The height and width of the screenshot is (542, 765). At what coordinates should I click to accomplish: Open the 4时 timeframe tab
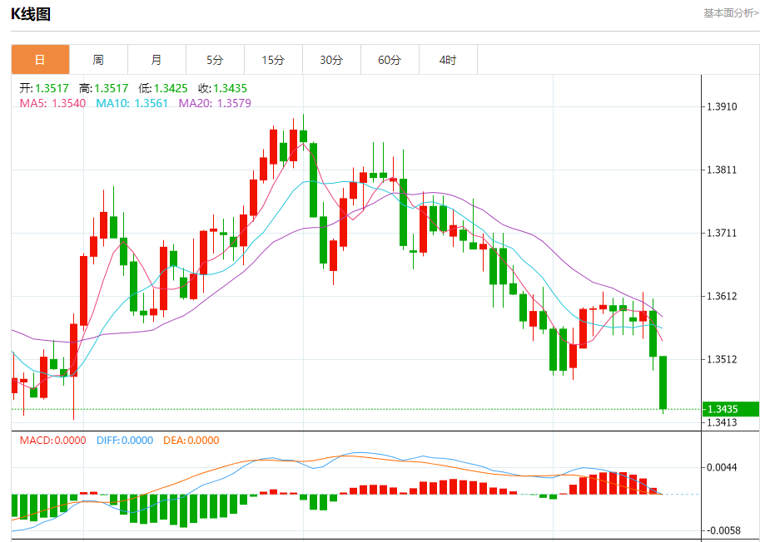pyautogui.click(x=448, y=60)
